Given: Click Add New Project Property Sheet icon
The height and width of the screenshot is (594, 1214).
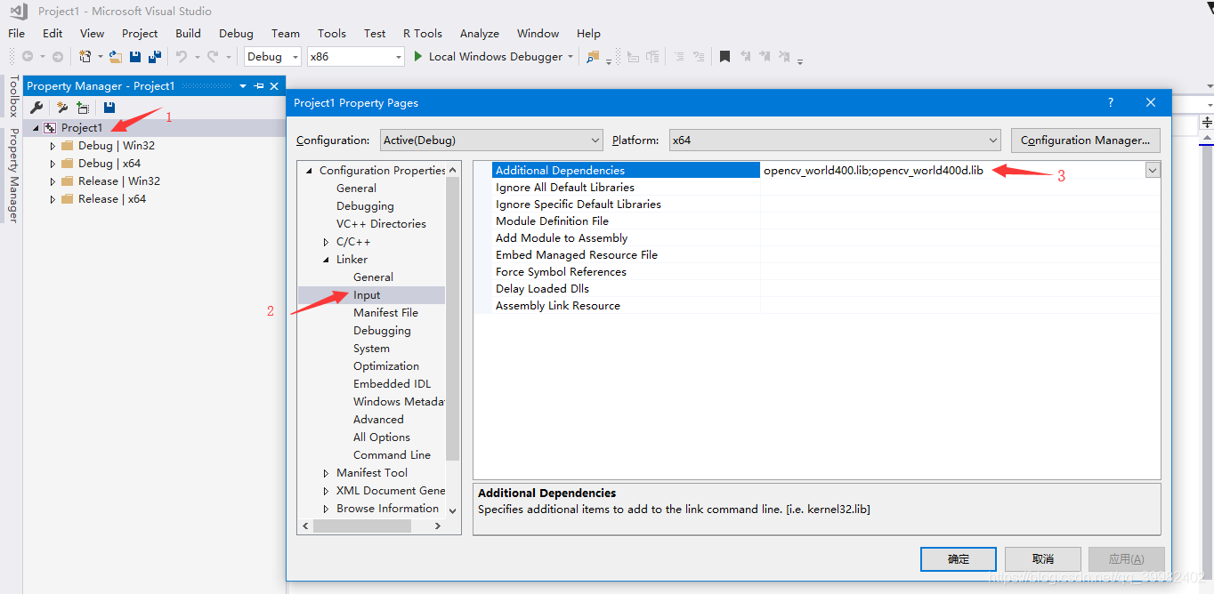Looking at the screenshot, I should [62, 108].
